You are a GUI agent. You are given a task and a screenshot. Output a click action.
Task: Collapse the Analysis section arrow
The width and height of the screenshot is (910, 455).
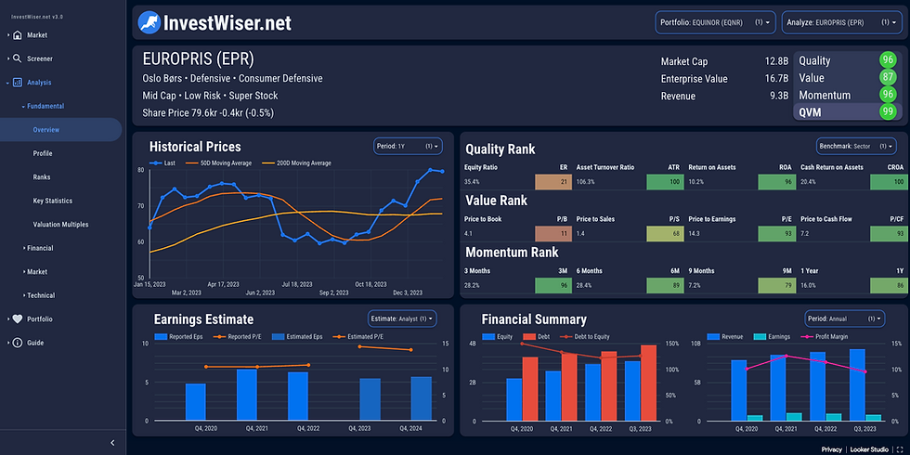pyautogui.click(x=8, y=83)
